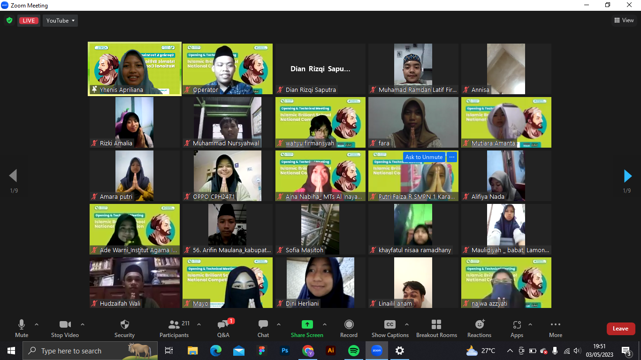Open Breakout Rooms

click(436, 325)
